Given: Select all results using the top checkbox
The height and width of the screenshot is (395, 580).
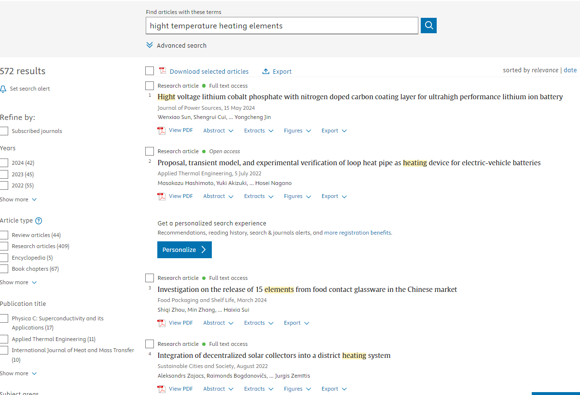Looking at the screenshot, I should [150, 71].
